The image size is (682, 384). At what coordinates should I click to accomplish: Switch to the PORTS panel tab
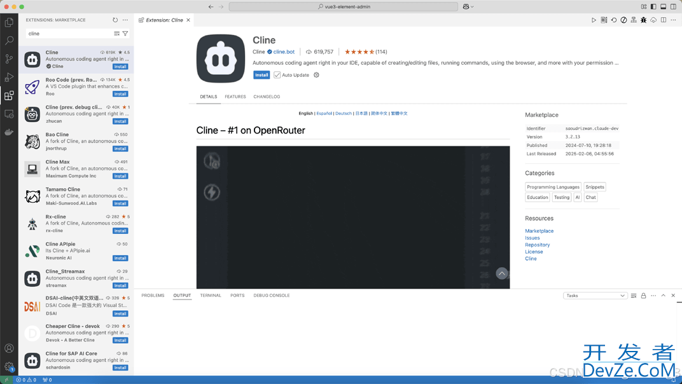(x=237, y=296)
